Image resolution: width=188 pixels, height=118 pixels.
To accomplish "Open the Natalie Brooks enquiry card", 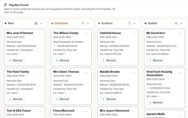I will click(118, 86).
